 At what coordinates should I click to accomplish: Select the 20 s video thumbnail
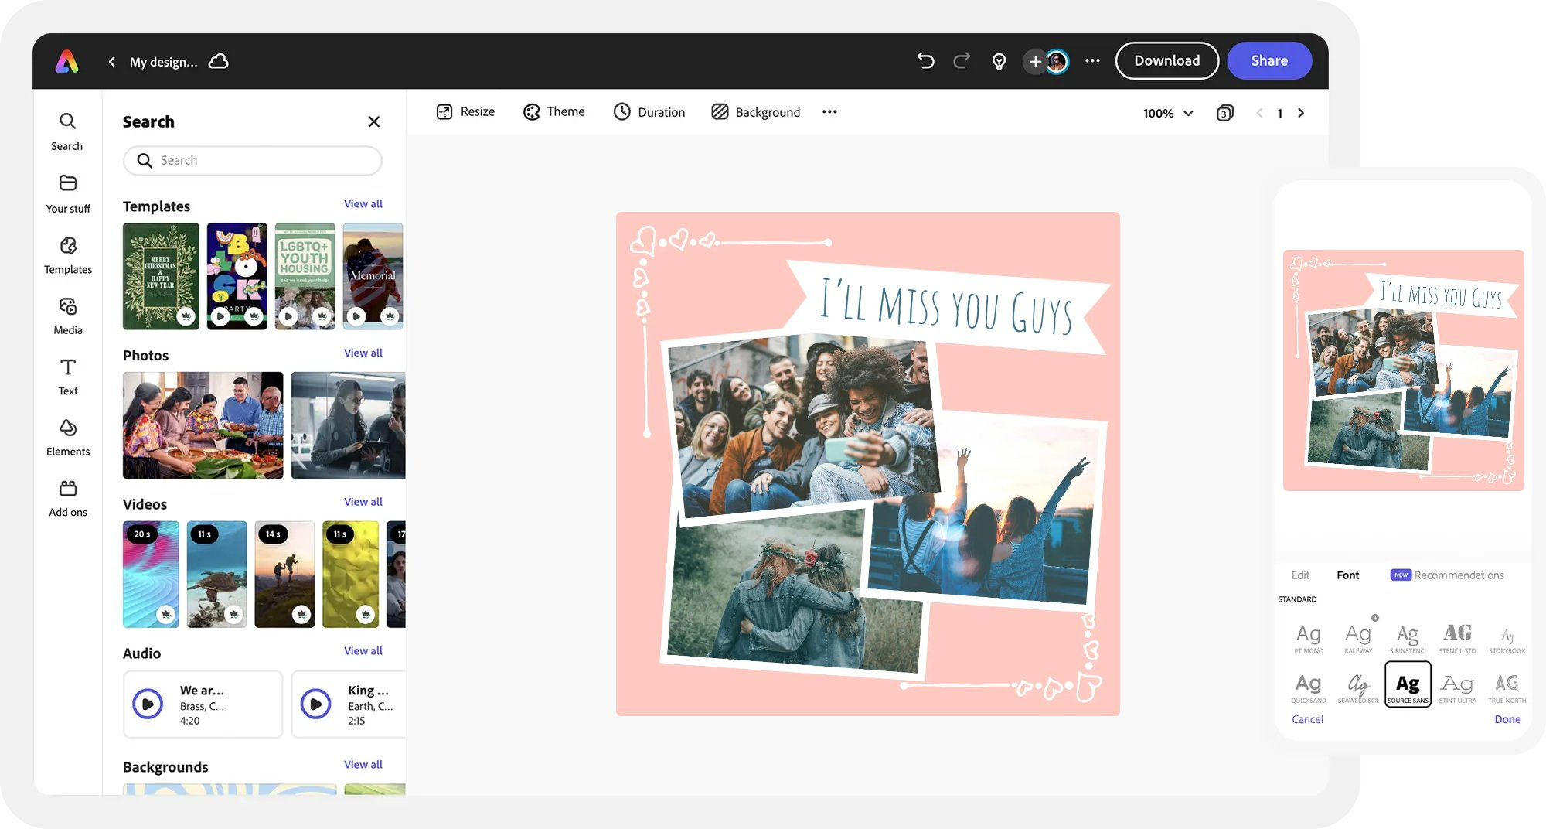pyautogui.click(x=151, y=574)
